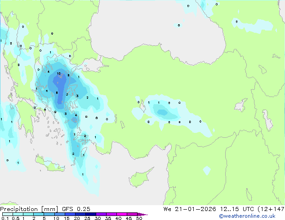
Task: Select the 45–50 mm legend color swatch
Action: 132,214
